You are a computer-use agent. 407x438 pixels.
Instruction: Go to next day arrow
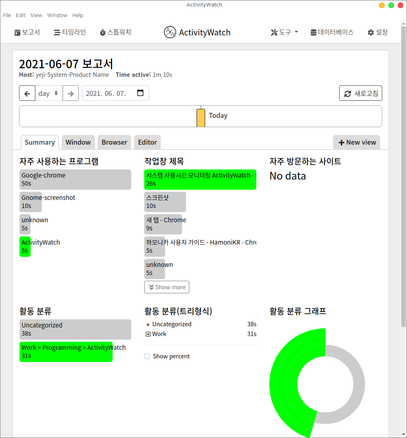point(71,93)
